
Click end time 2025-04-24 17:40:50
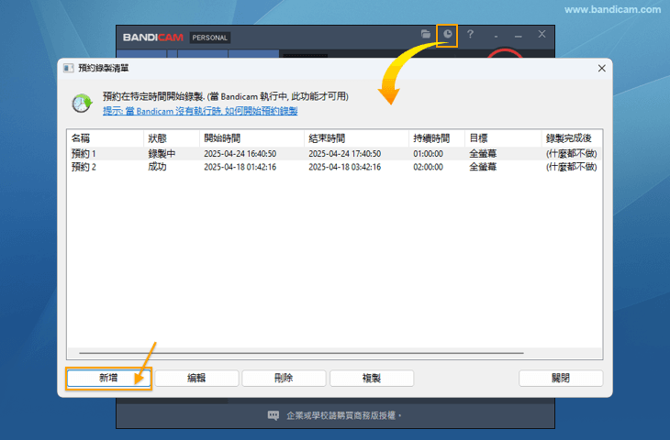click(x=344, y=154)
